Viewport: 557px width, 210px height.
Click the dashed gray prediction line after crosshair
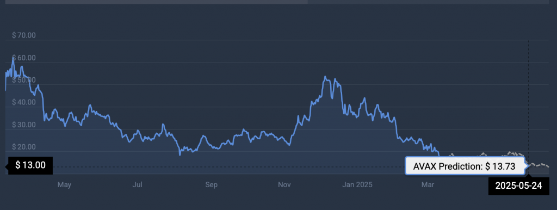click(x=540, y=165)
